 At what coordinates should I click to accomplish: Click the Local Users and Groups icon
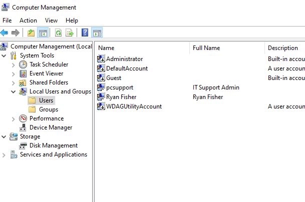tap(23, 91)
